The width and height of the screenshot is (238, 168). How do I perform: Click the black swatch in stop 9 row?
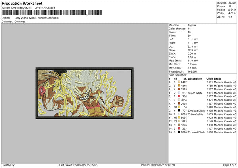pyautogui.click(x=179, y=111)
